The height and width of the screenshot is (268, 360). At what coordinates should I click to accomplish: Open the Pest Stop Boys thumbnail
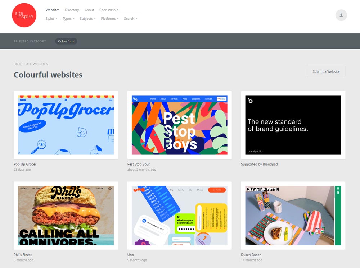click(179, 125)
